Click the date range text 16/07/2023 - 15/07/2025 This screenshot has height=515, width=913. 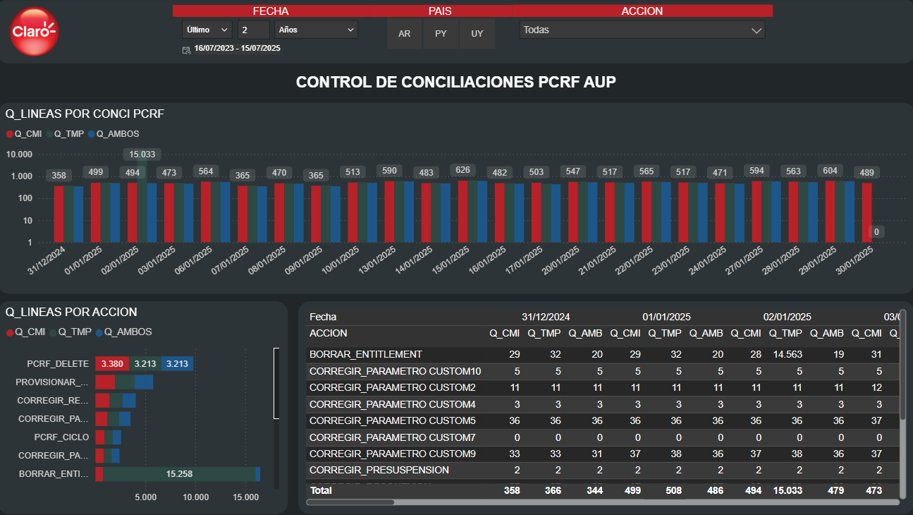click(x=238, y=49)
